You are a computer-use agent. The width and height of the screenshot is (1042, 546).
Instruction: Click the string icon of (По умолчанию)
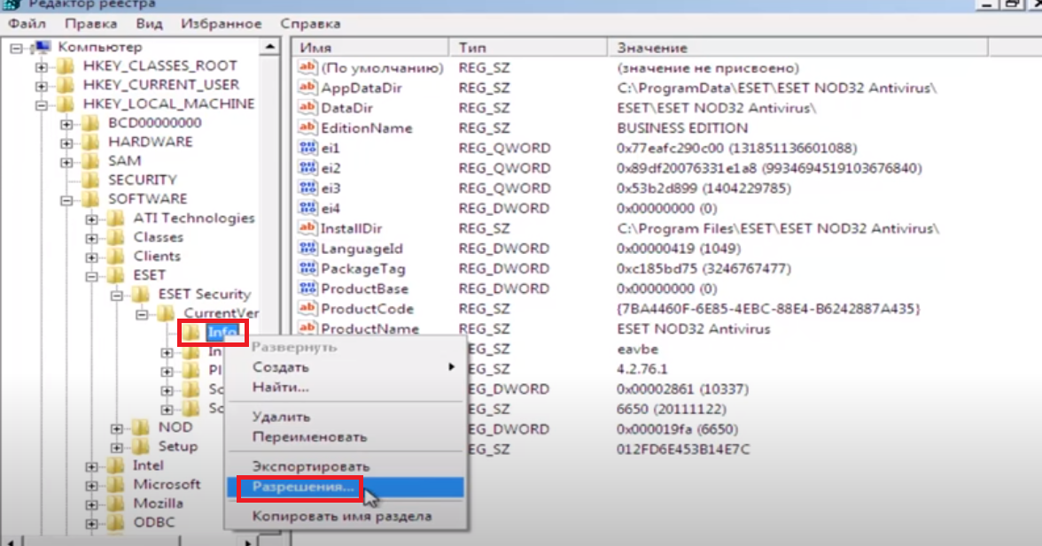tap(307, 67)
